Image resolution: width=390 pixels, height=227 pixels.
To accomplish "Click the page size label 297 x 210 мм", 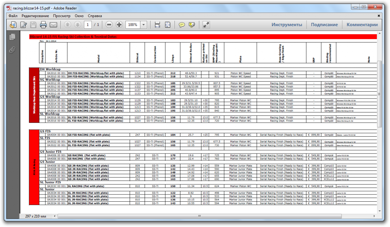I will click(36, 216).
